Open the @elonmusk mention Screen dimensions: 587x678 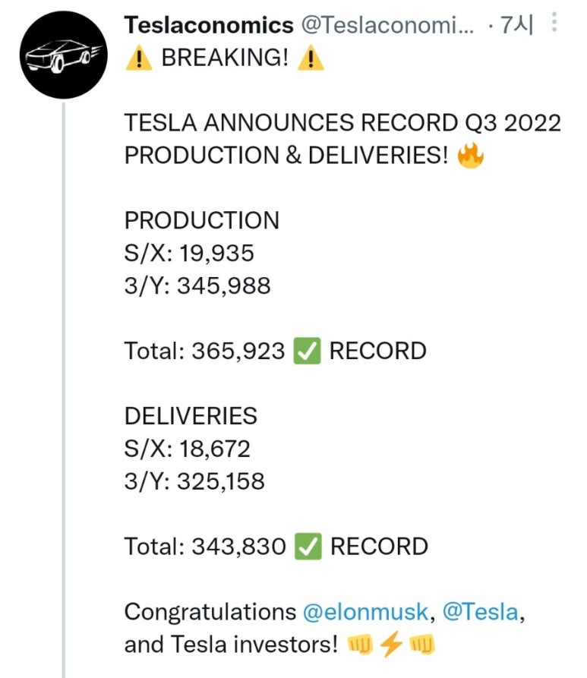365,612
